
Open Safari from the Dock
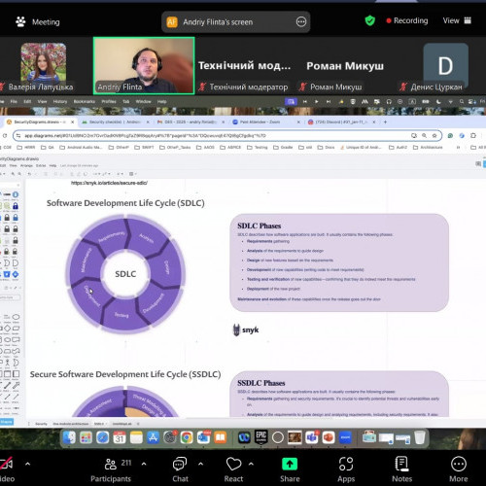[102, 437]
